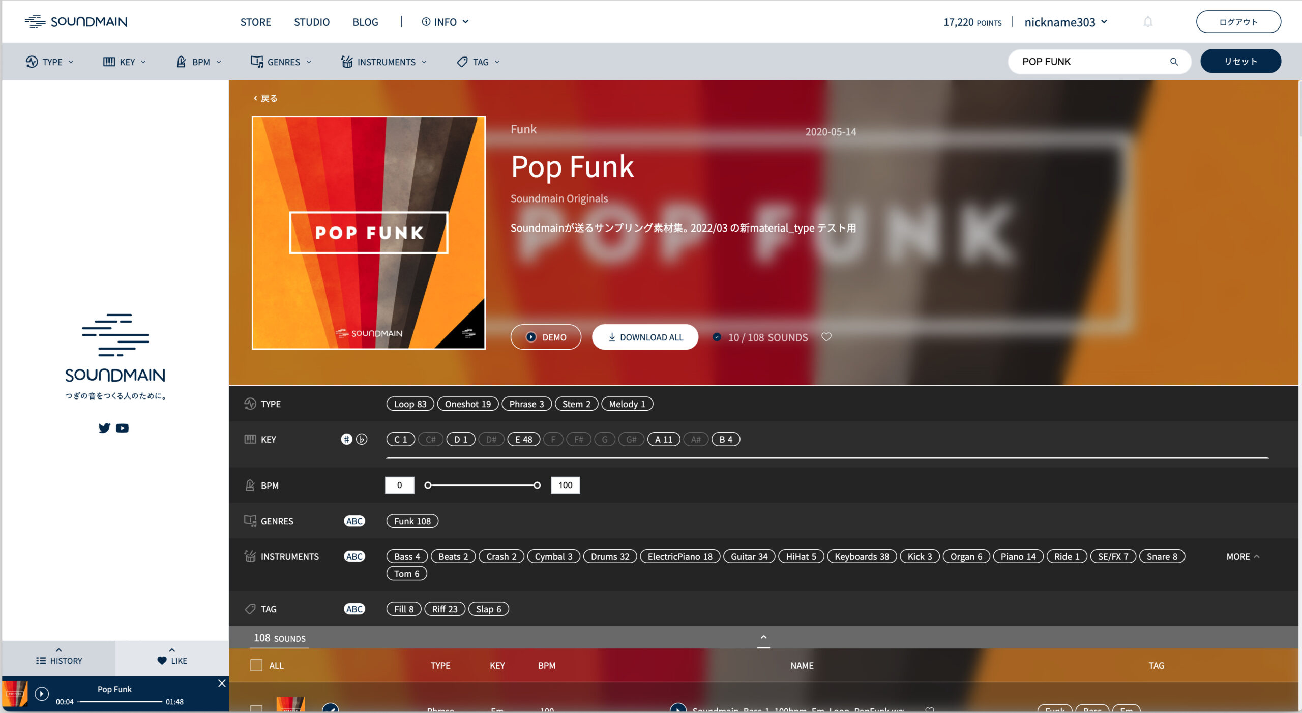Image resolution: width=1302 pixels, height=713 pixels.
Task: Click the TYPE waveform icon in filter panel
Action: tap(250, 404)
